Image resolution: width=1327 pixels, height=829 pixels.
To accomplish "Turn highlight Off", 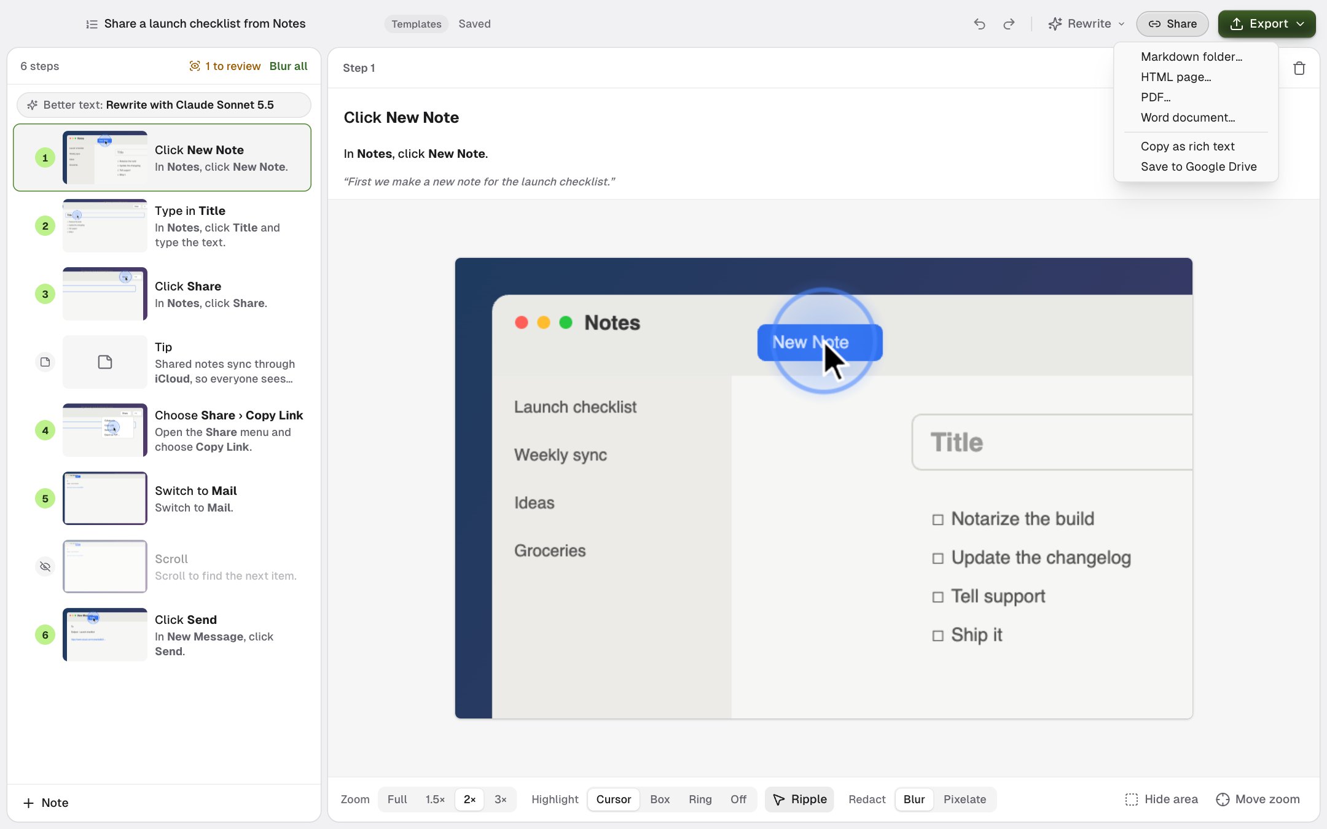I will tap(738, 799).
